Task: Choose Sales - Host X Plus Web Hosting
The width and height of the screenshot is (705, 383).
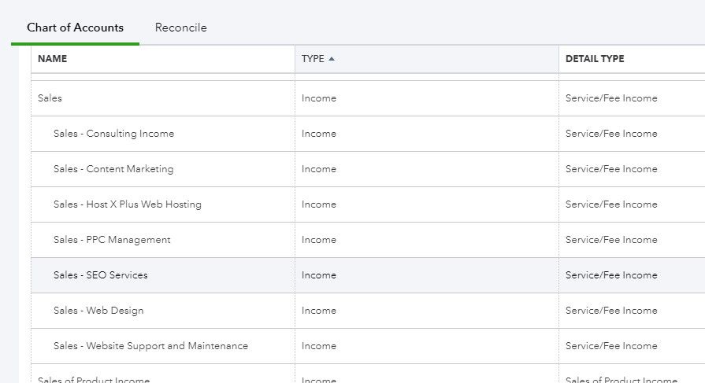Action: pyautogui.click(x=128, y=204)
